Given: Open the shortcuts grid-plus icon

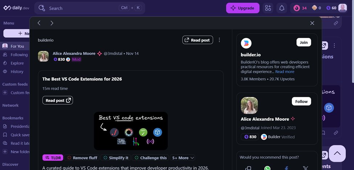Looking at the screenshot, I should click(268, 8).
